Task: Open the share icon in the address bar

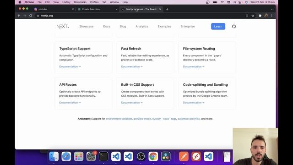Action: coord(247,16)
